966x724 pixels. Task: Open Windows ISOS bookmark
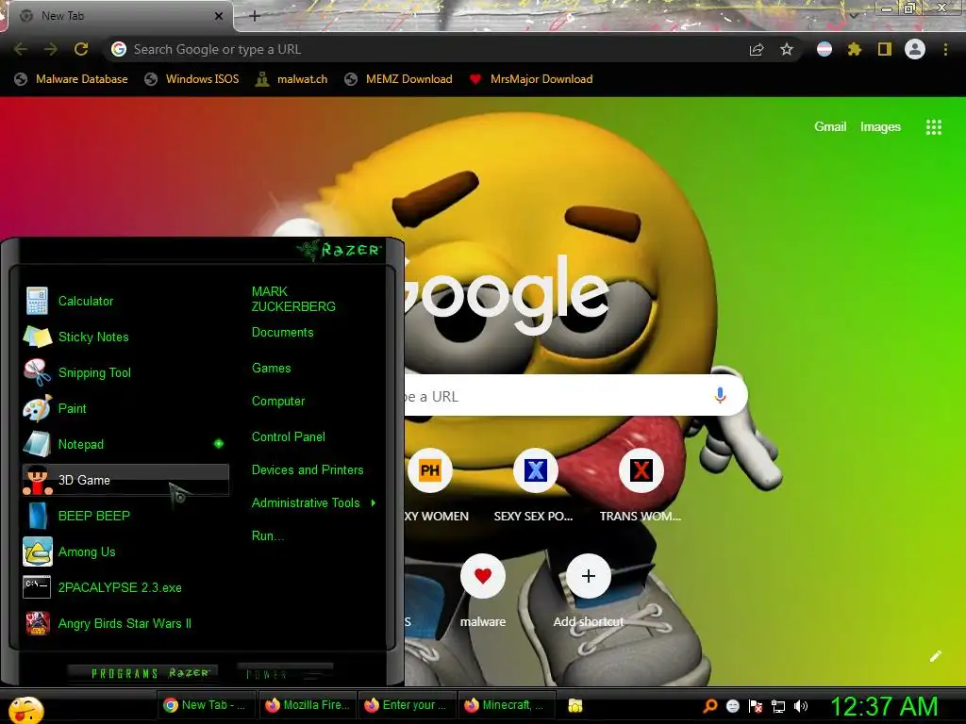192,79
